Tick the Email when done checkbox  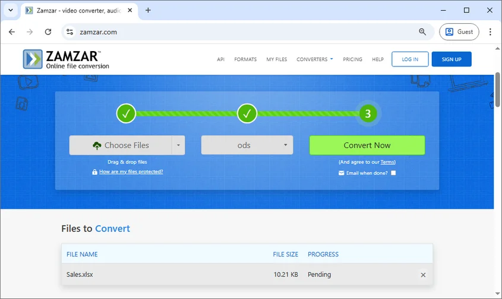pyautogui.click(x=393, y=173)
